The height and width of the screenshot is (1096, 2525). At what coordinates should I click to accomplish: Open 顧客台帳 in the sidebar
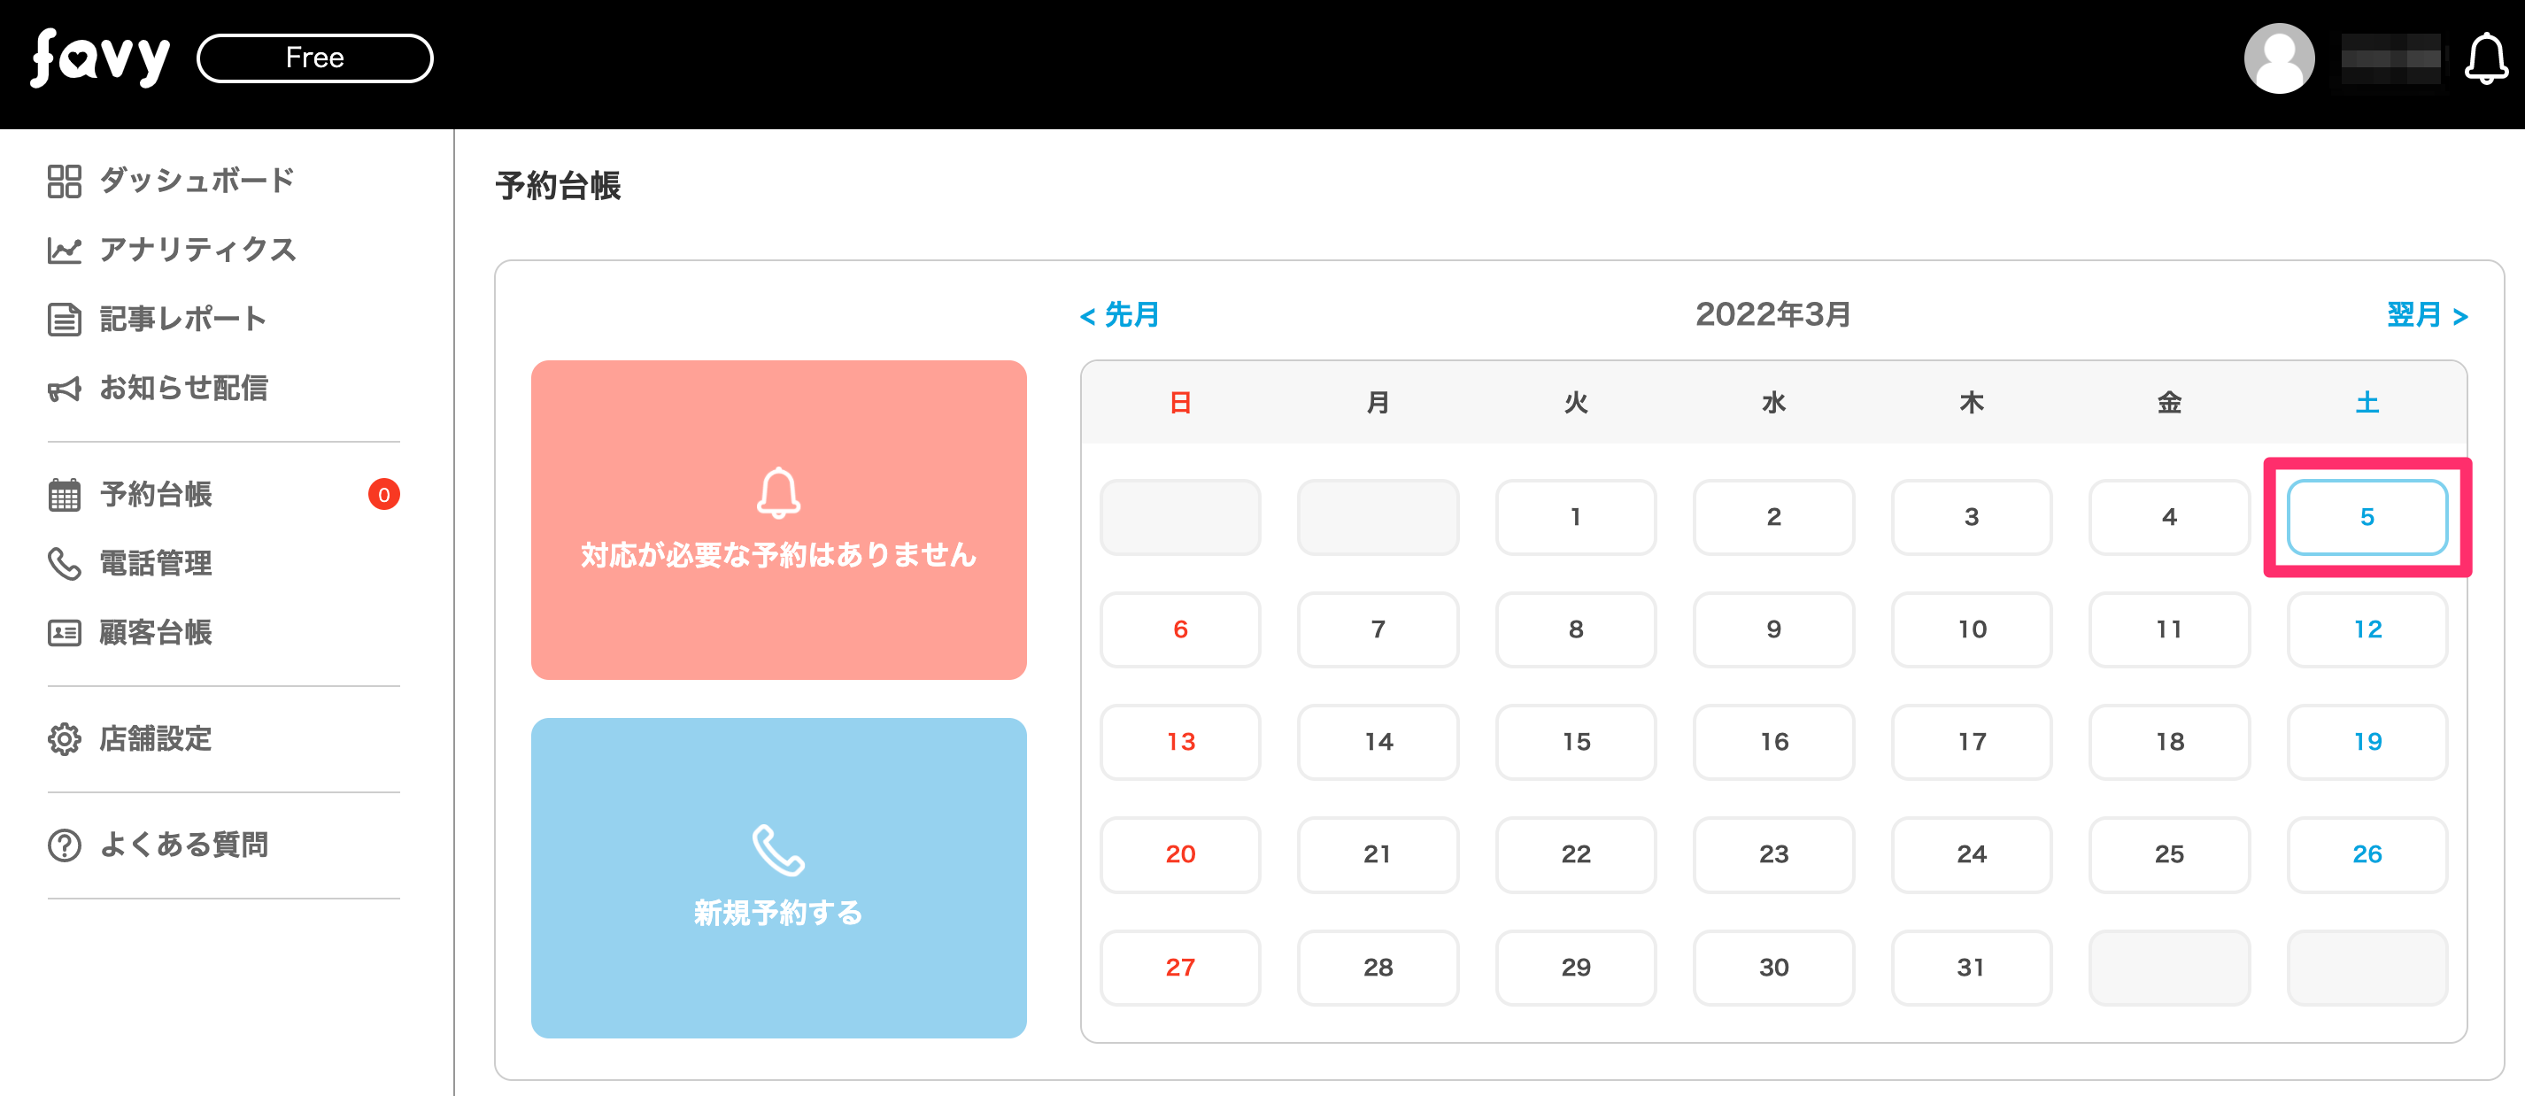(x=155, y=633)
